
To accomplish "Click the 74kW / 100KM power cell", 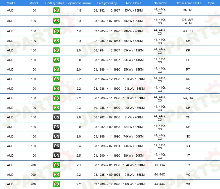I will [x=133, y=136].
